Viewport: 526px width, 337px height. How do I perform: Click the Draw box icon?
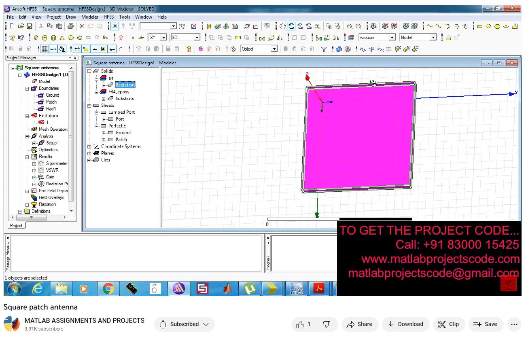pos(36,38)
